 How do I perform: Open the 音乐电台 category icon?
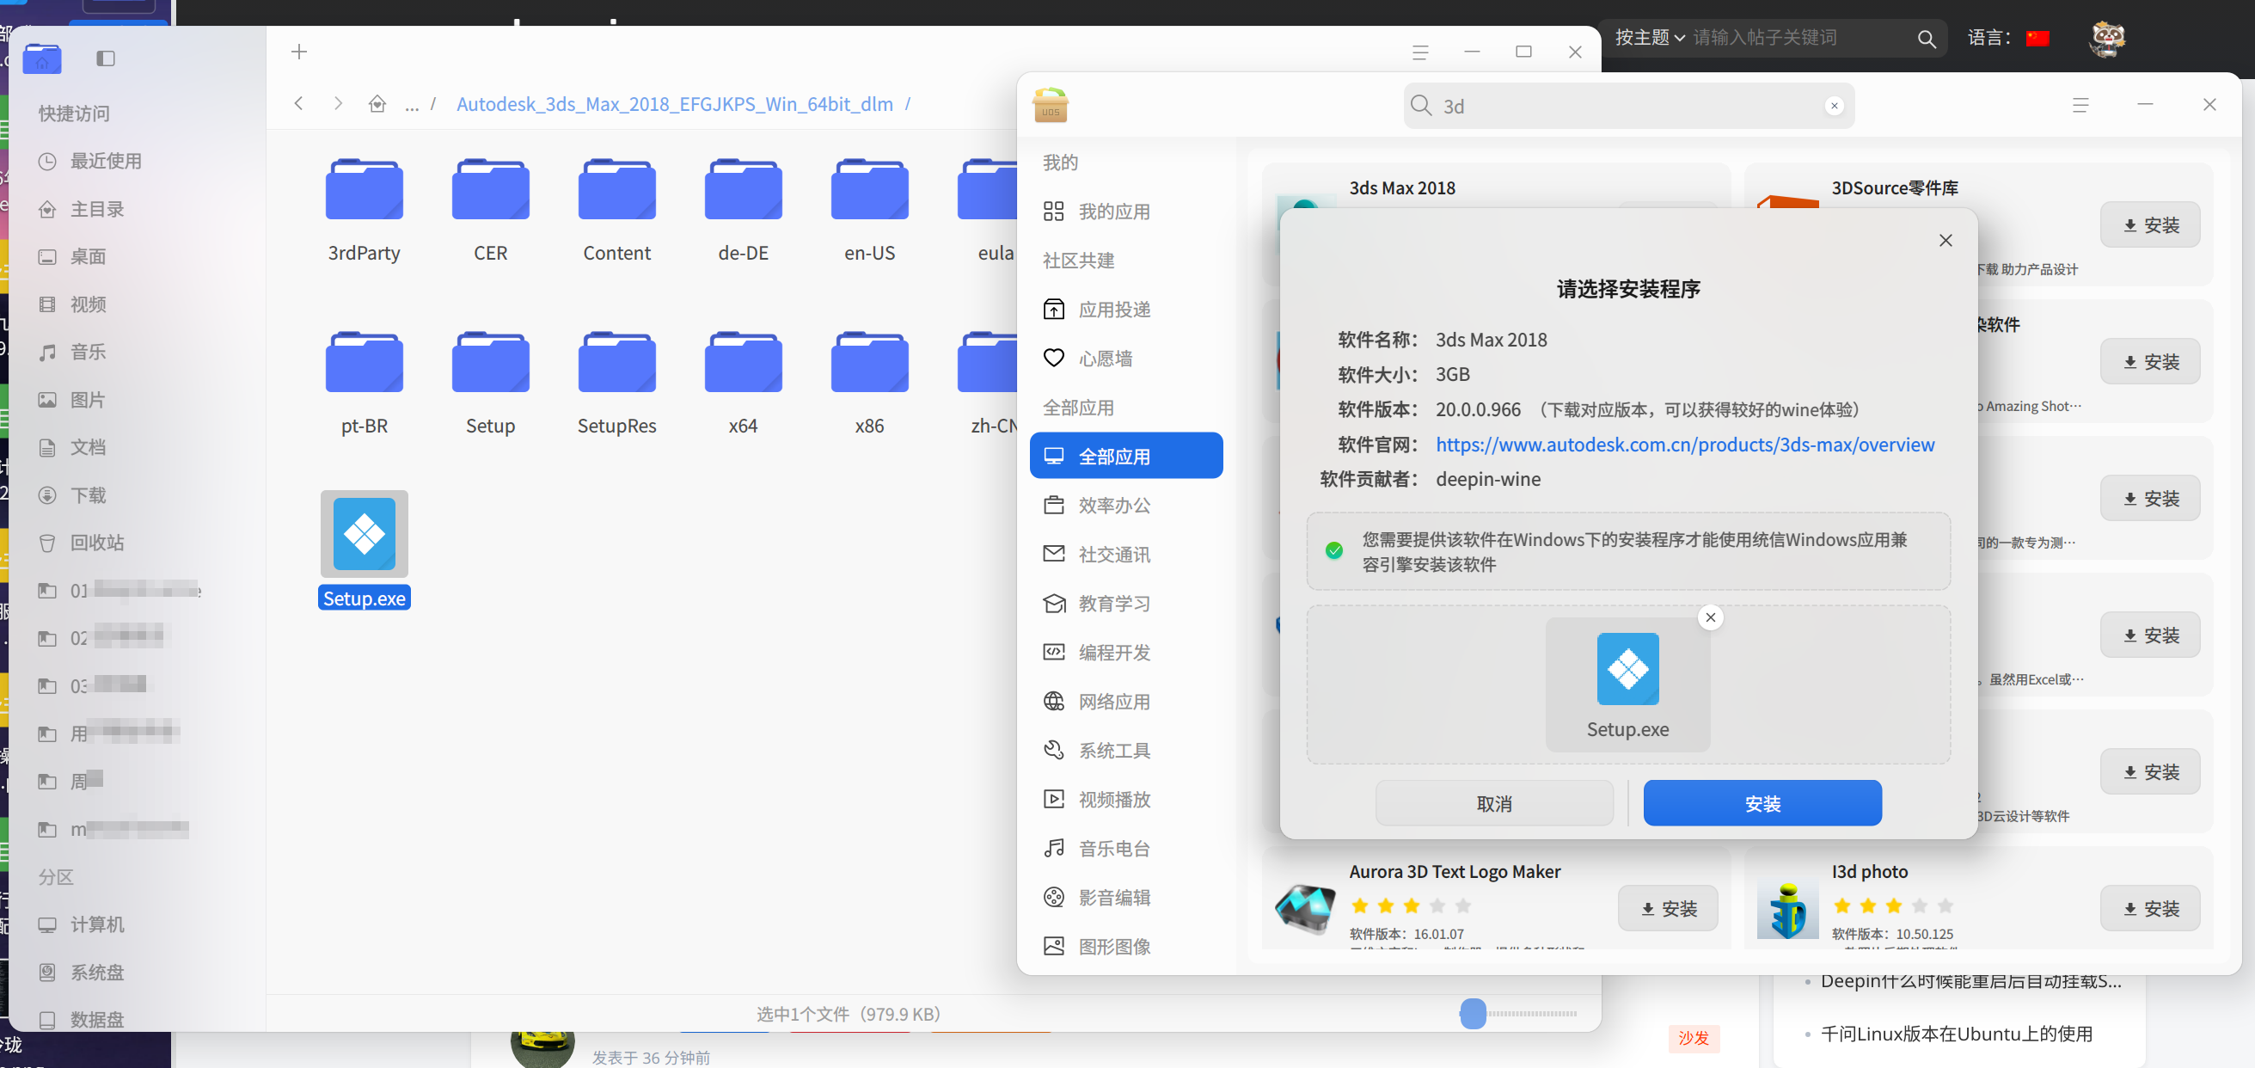(1054, 847)
